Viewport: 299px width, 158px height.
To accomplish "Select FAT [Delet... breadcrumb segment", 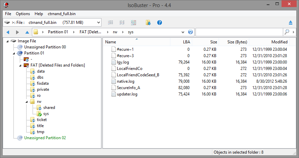I will tap(90, 32).
